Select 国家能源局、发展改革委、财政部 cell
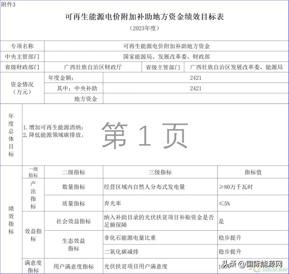Viewport: 289px width, 274px height. (x=167, y=56)
